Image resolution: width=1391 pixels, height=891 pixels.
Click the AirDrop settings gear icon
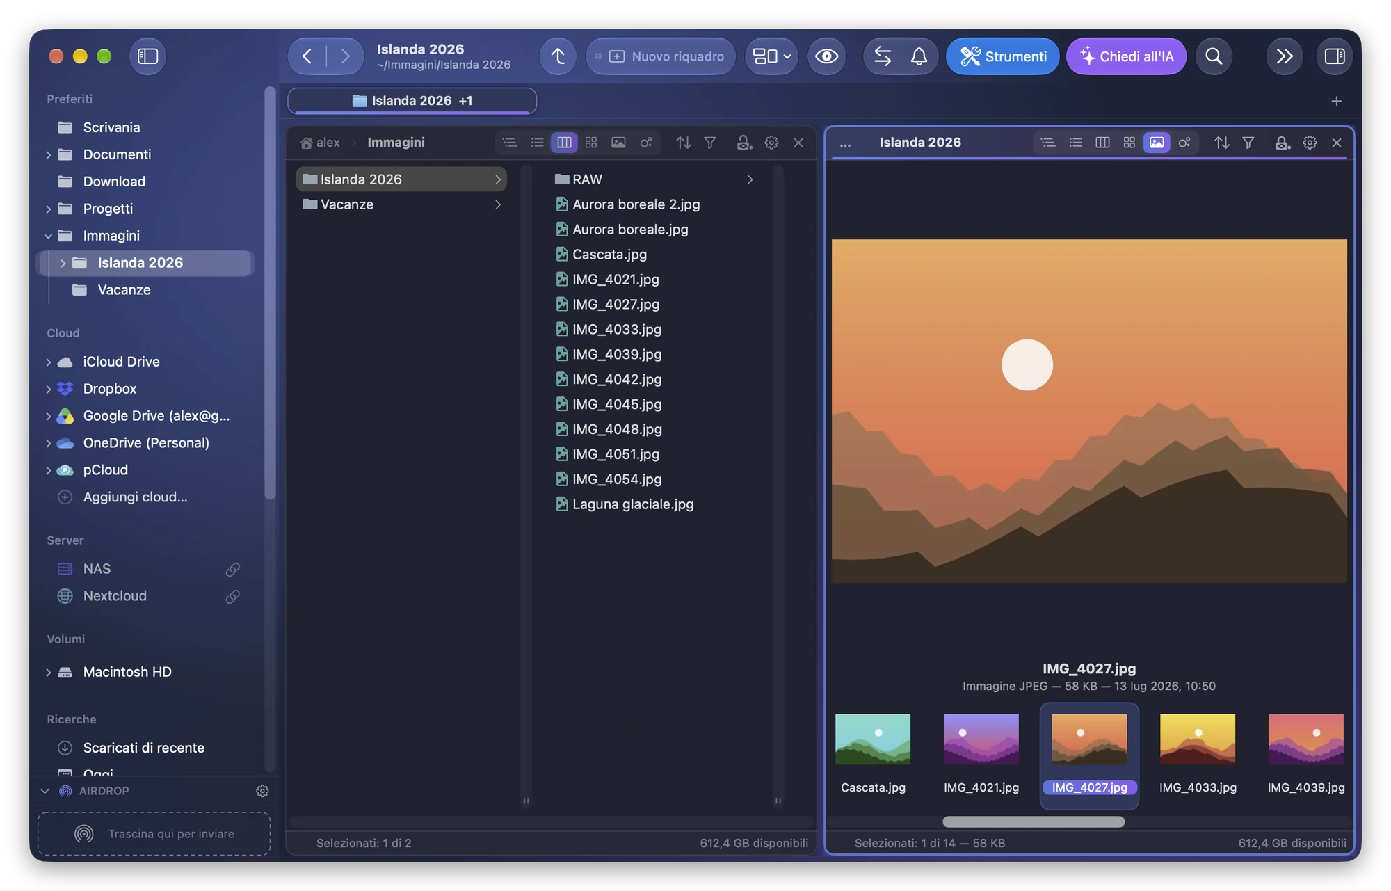point(262,791)
